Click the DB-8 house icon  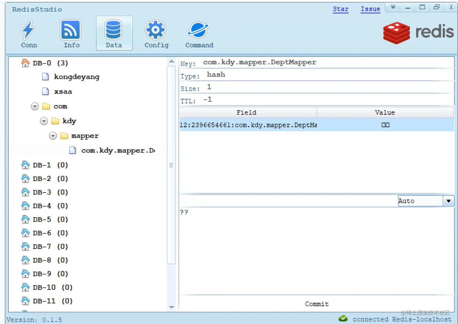click(x=25, y=260)
